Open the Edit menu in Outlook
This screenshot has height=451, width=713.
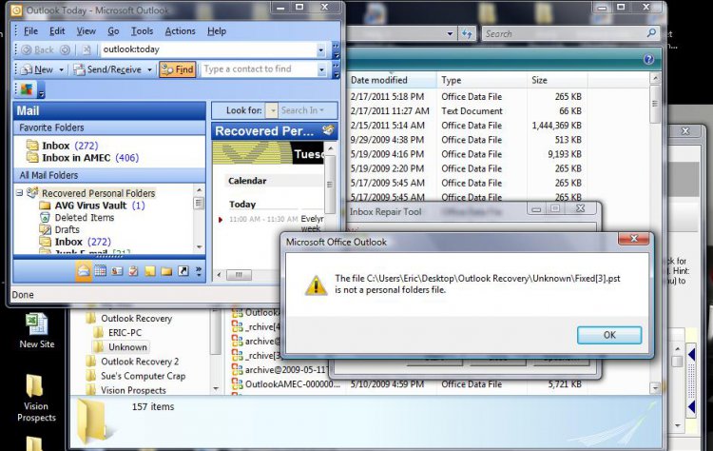click(x=57, y=31)
